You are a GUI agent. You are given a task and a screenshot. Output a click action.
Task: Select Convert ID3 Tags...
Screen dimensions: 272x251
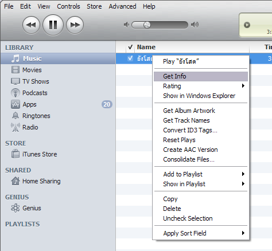(201, 130)
